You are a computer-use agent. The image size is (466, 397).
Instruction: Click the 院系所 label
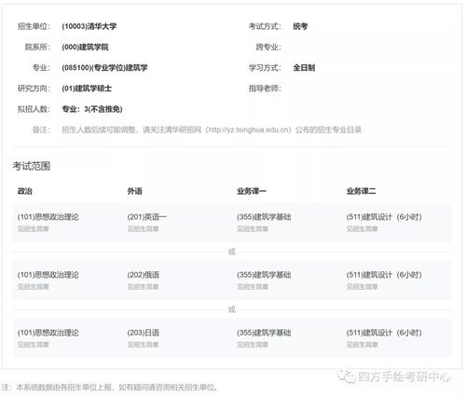tap(37, 48)
